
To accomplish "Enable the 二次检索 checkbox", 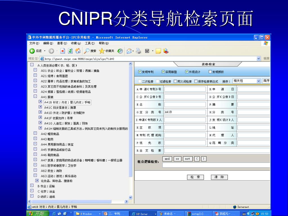I will (x=140, y=81).
